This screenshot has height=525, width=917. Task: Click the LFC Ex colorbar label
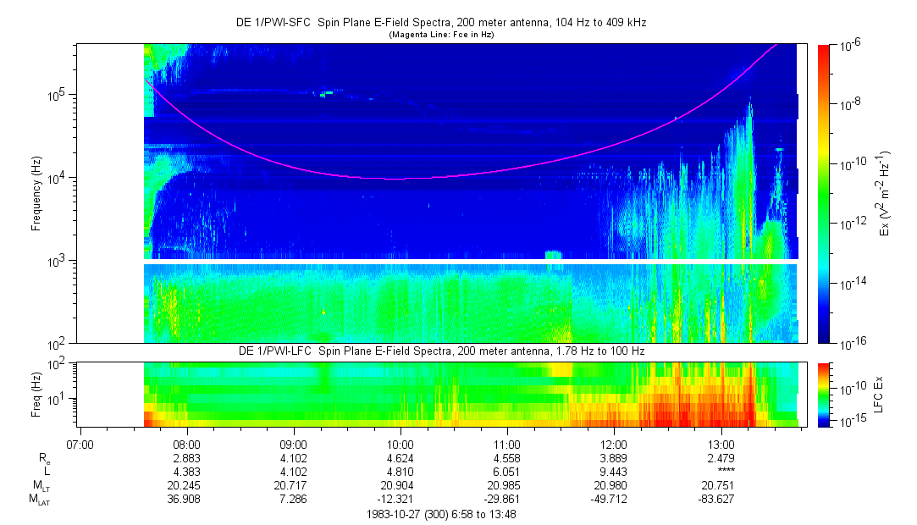click(881, 394)
